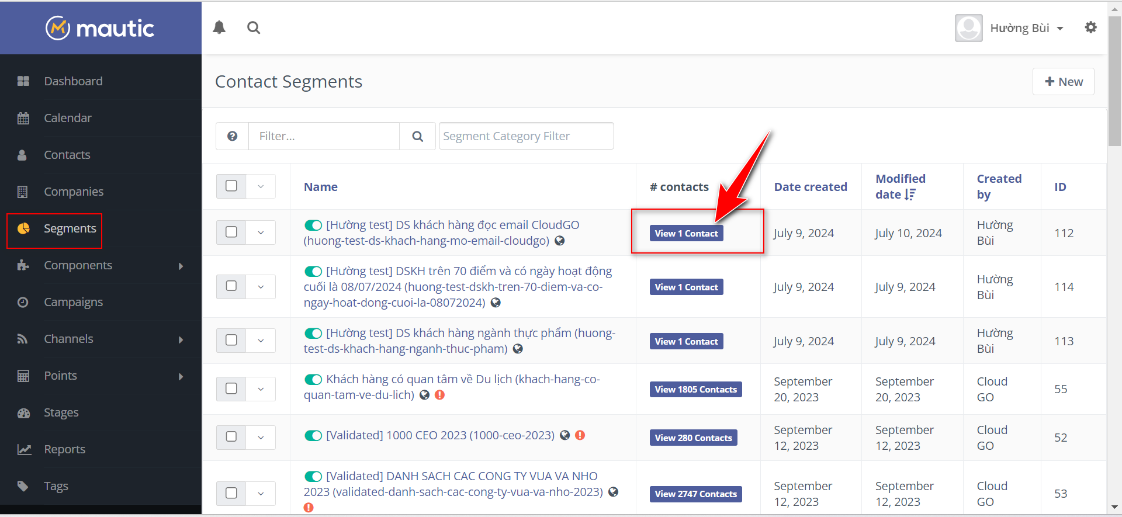Click View 1805 Contacts button

695,390
